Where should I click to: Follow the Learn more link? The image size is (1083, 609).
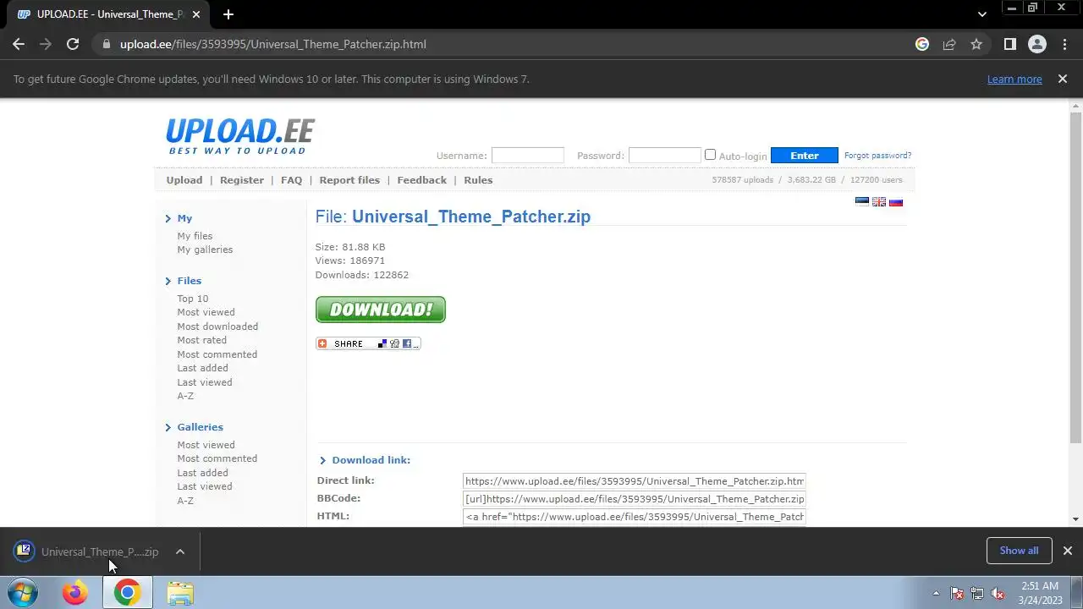[1014, 79]
